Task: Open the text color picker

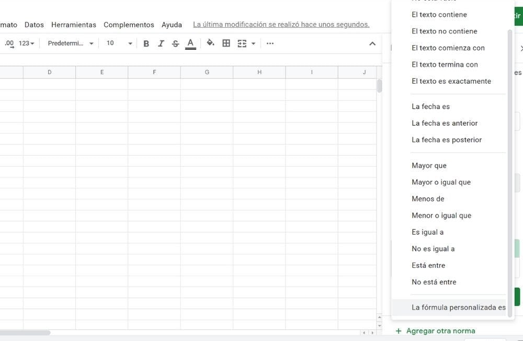Action: click(x=190, y=43)
